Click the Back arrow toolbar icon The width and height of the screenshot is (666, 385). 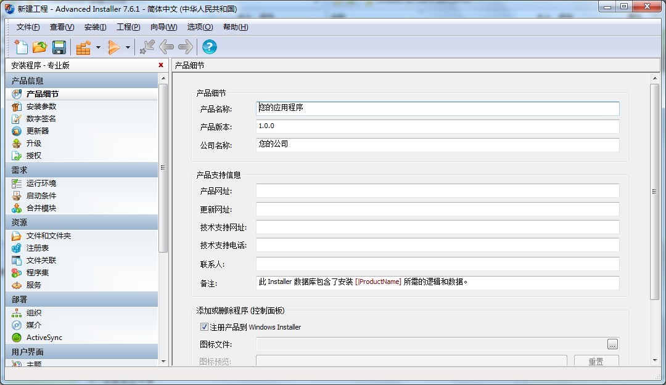166,47
